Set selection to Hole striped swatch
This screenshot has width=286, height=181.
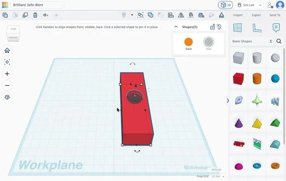209,42
